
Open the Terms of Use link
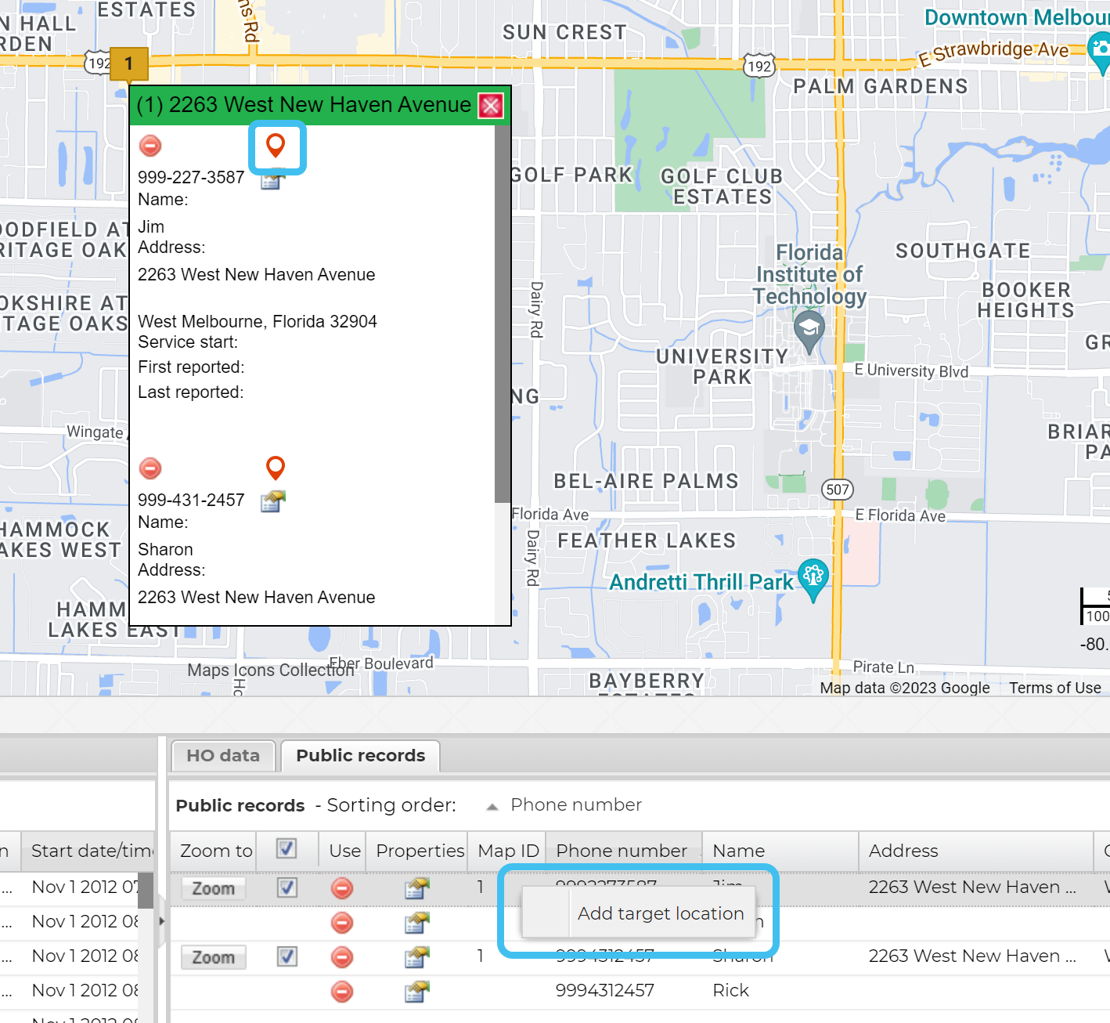[1054, 688]
